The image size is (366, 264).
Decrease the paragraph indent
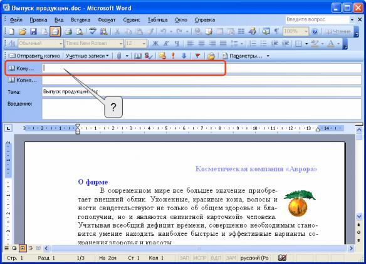pyautogui.click(x=274, y=43)
